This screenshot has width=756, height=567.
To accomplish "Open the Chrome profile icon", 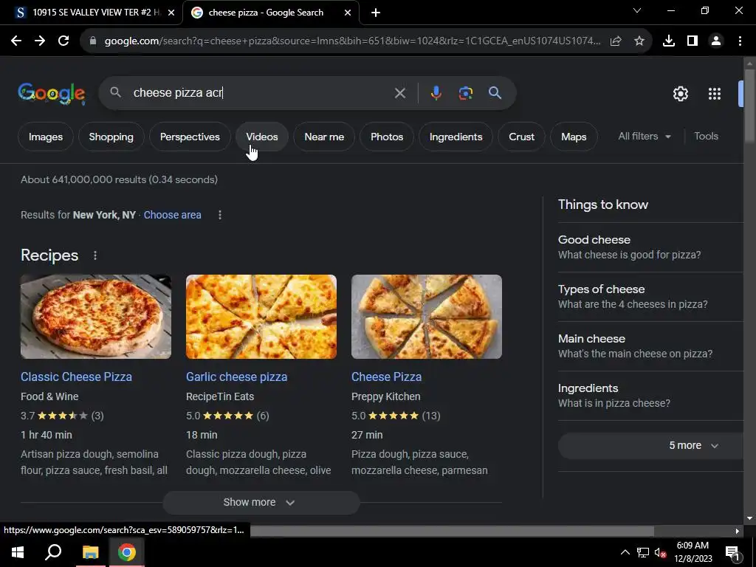I will click(x=716, y=41).
